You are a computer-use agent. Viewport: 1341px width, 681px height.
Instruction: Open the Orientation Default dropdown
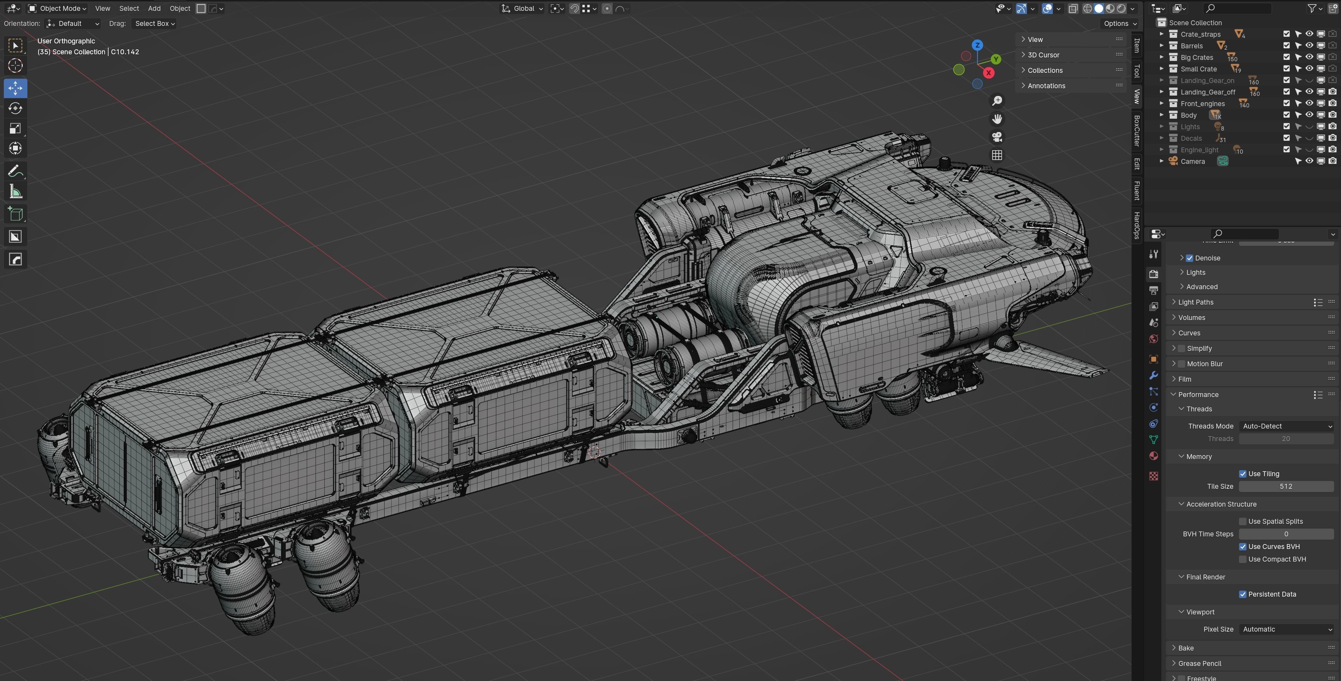(x=72, y=23)
